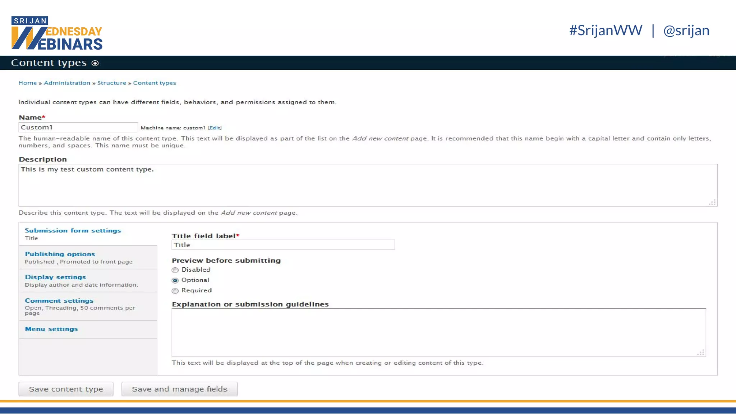Click the machine name Edit link

pyautogui.click(x=215, y=128)
